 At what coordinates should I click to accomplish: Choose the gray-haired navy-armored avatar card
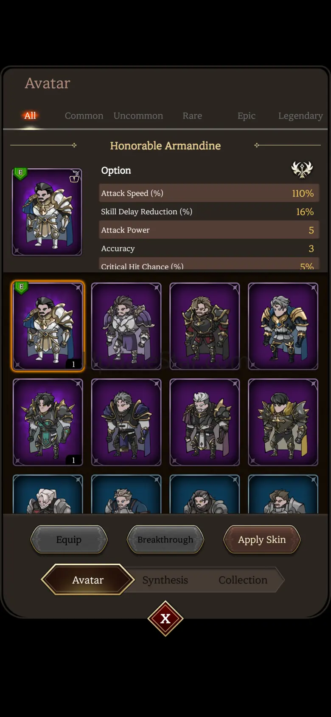[x=126, y=422]
